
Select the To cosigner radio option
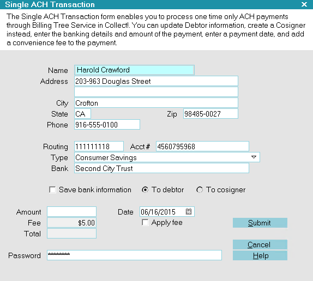[x=200, y=190]
